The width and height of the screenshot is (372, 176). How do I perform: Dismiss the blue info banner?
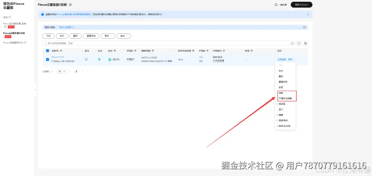[308, 15]
